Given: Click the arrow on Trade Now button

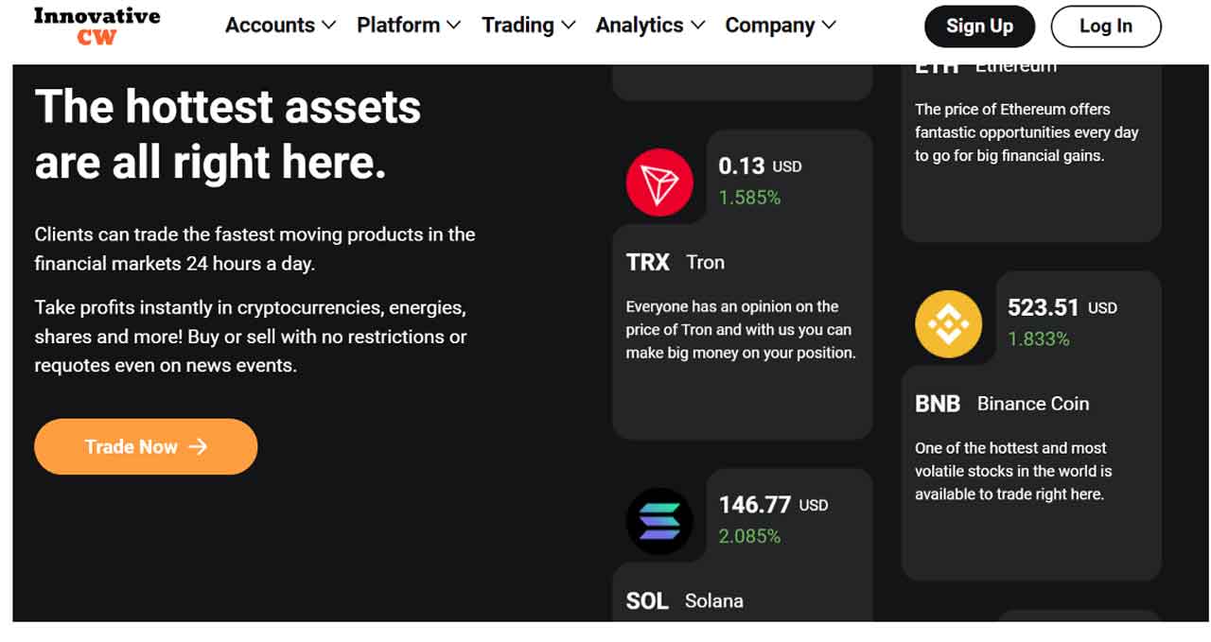Looking at the screenshot, I should (x=198, y=446).
